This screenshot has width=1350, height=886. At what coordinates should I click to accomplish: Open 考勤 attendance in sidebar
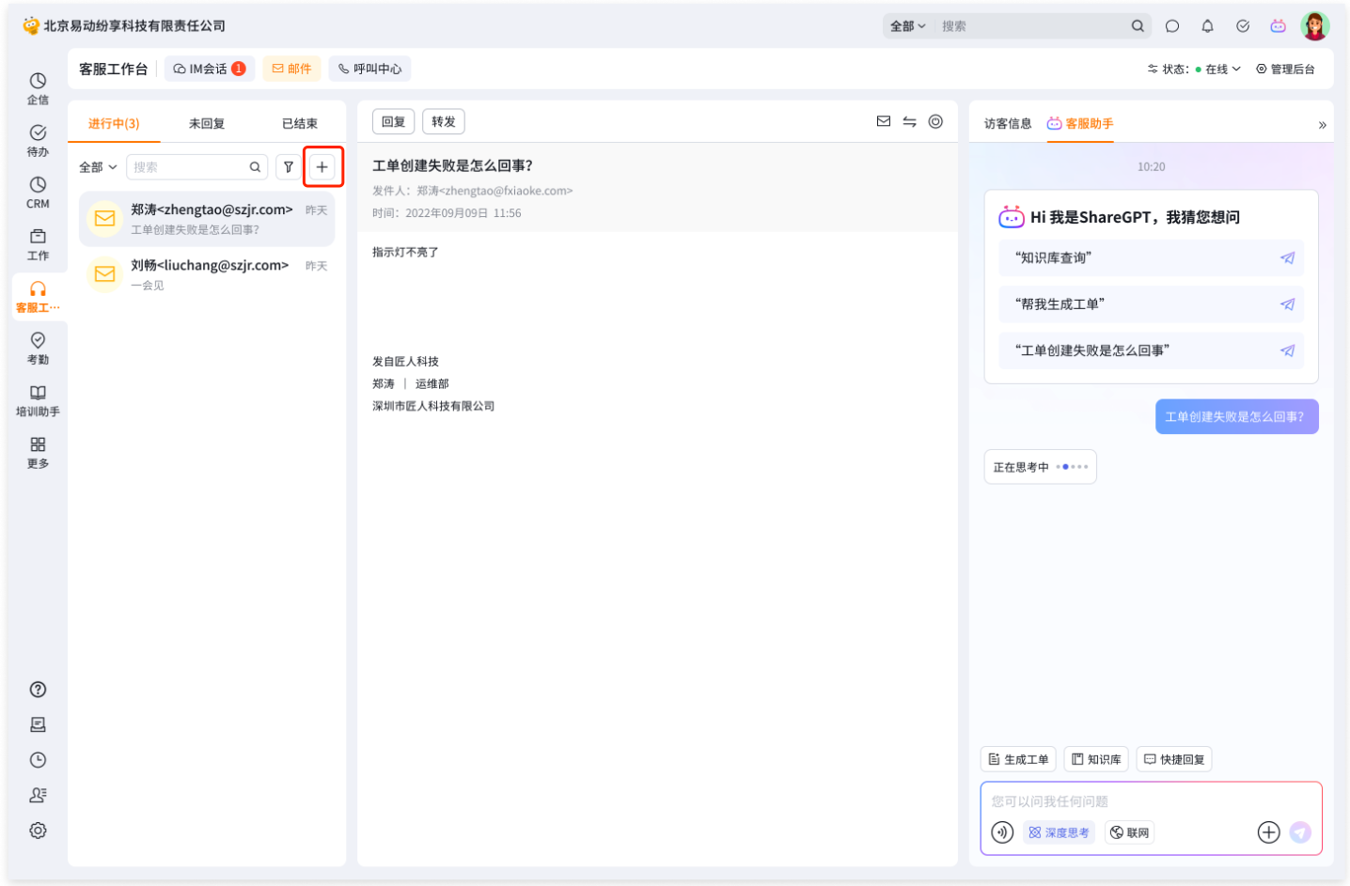[38, 348]
